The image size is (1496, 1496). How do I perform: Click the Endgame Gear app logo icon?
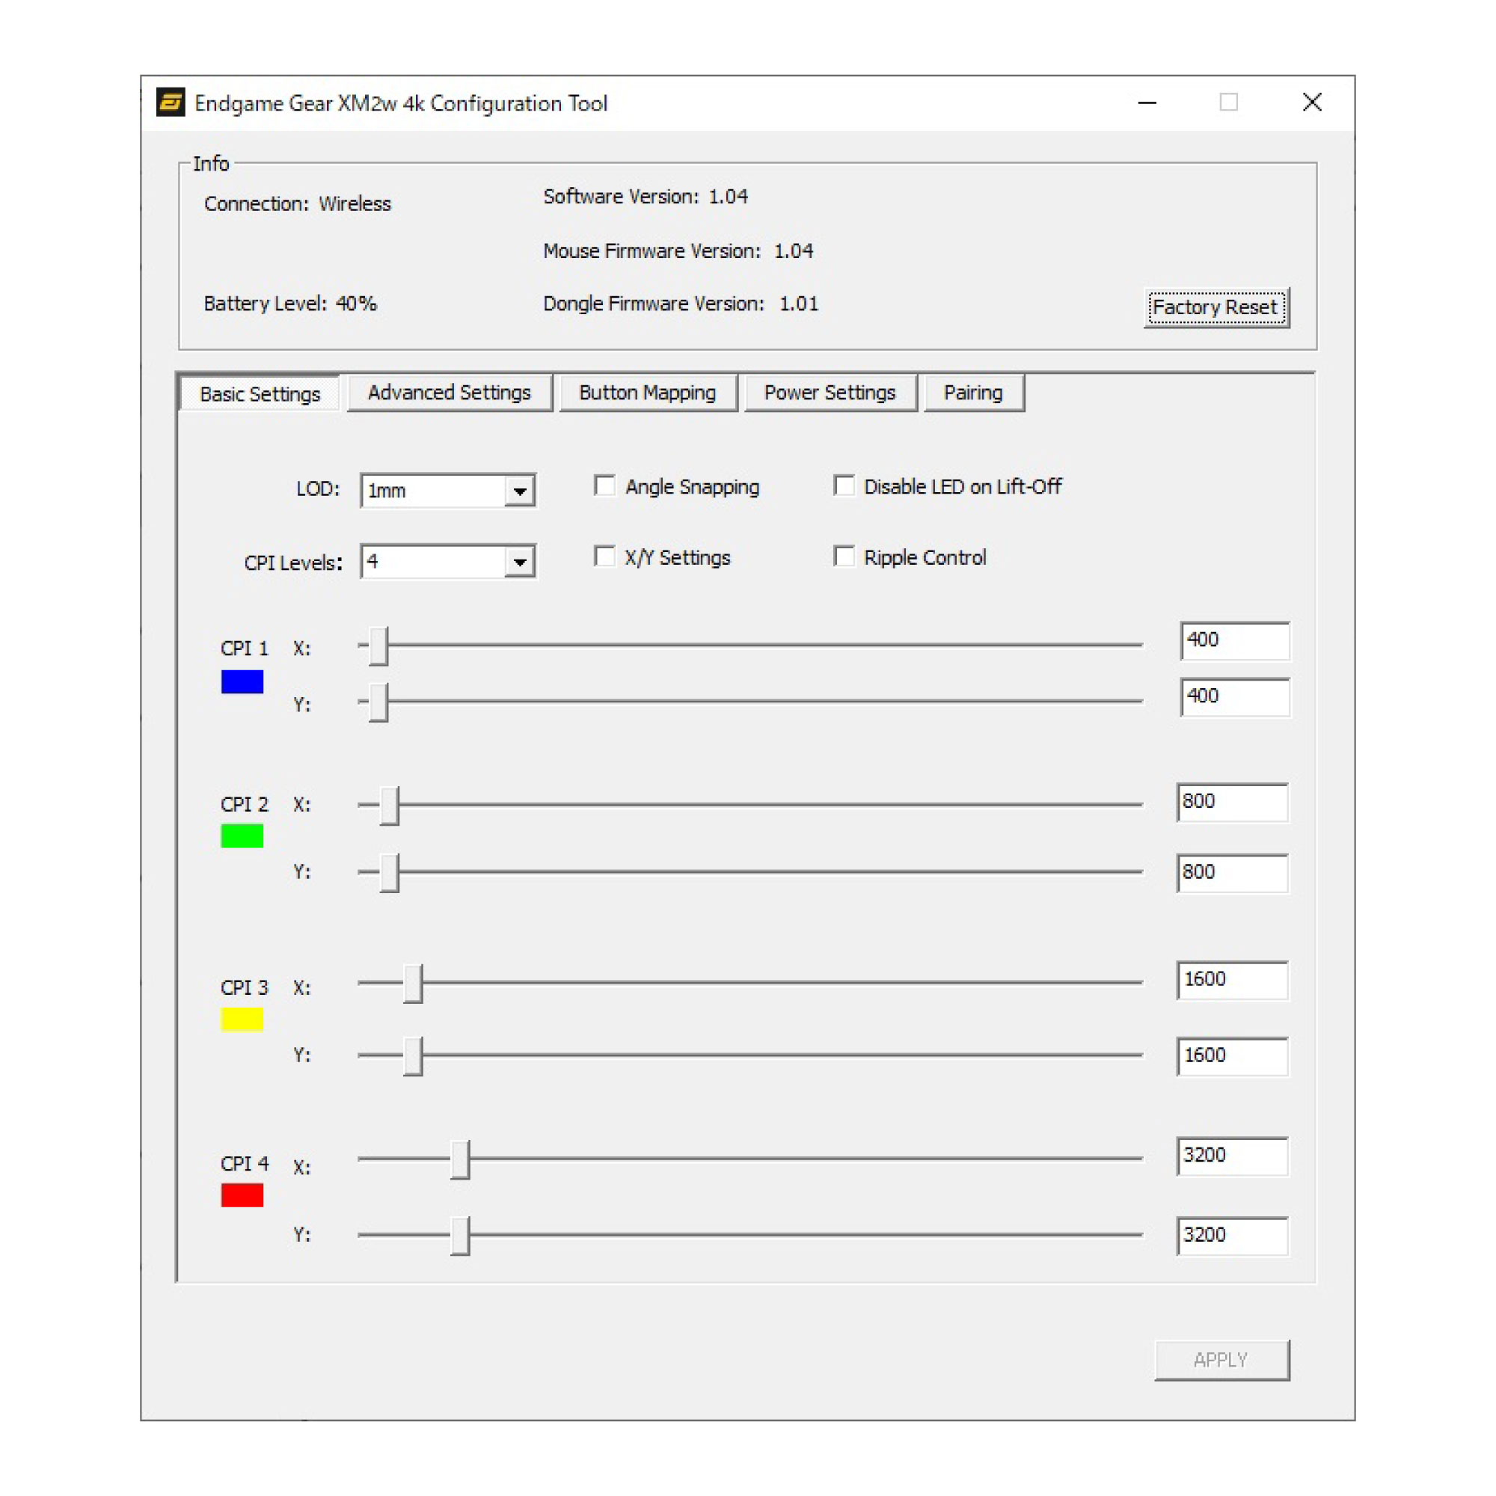(171, 102)
